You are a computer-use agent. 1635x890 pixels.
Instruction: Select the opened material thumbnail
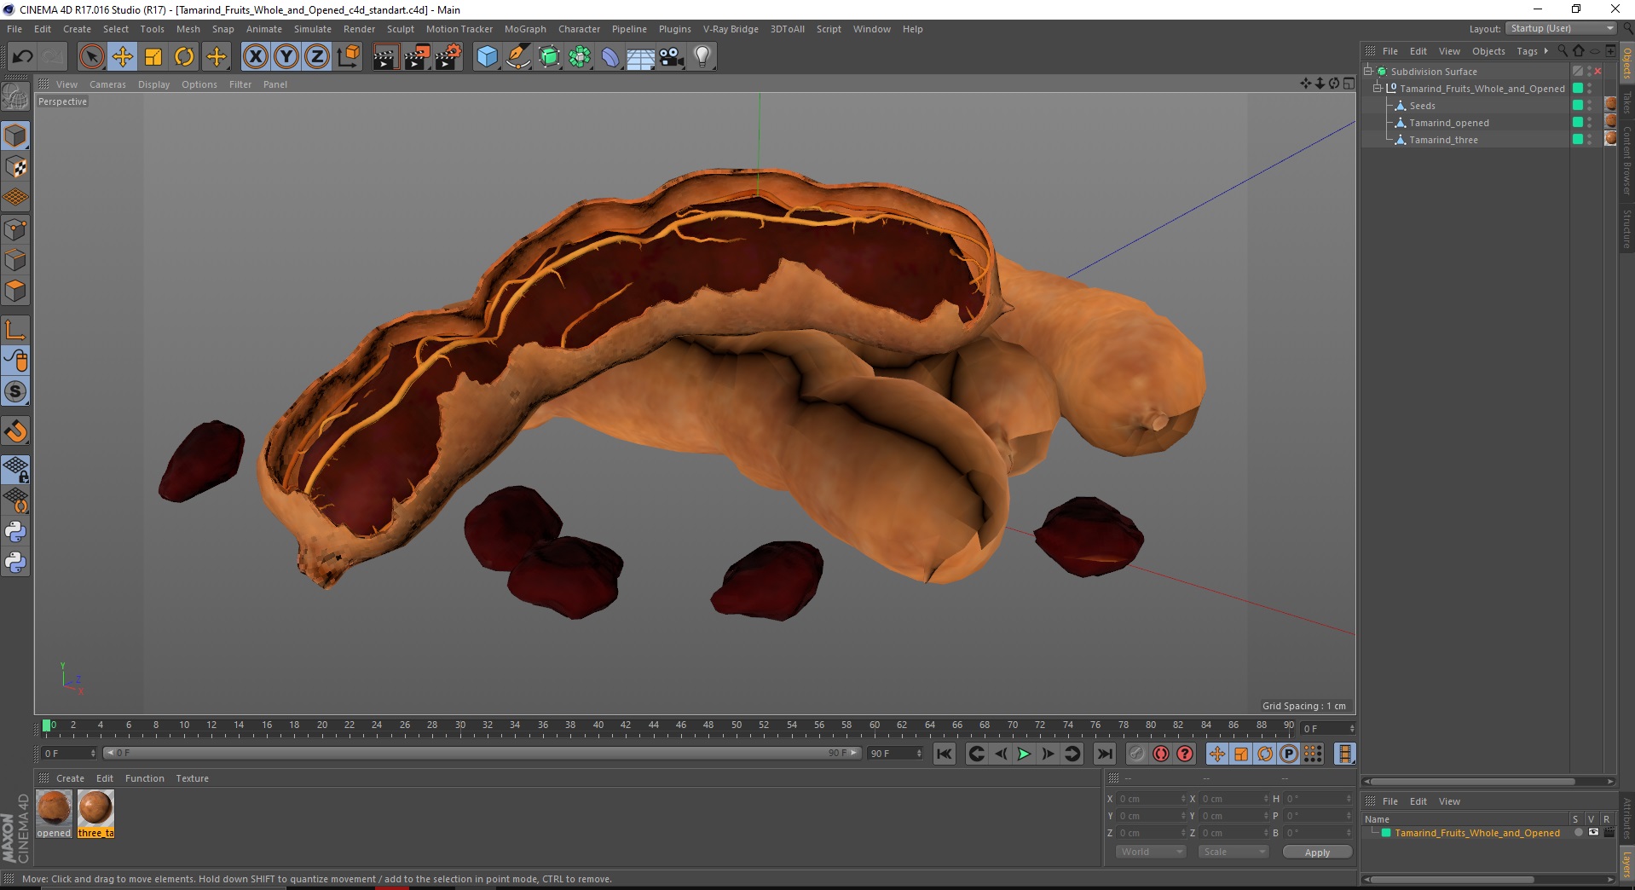54,814
